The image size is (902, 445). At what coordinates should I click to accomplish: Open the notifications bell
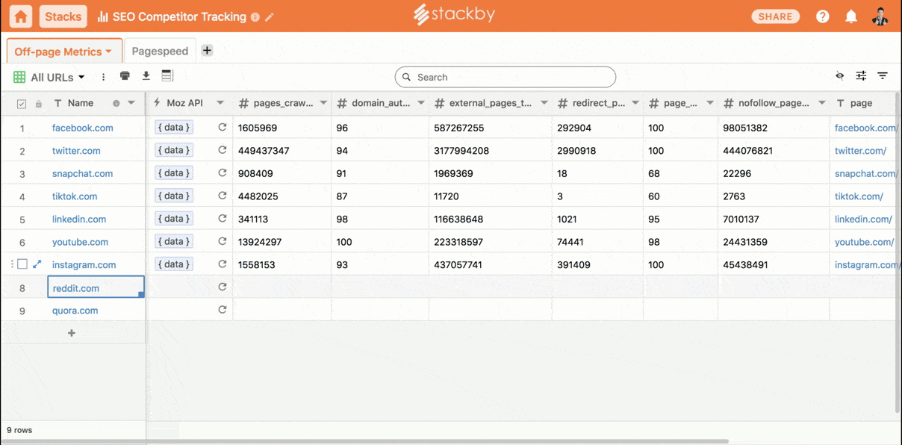[851, 16]
